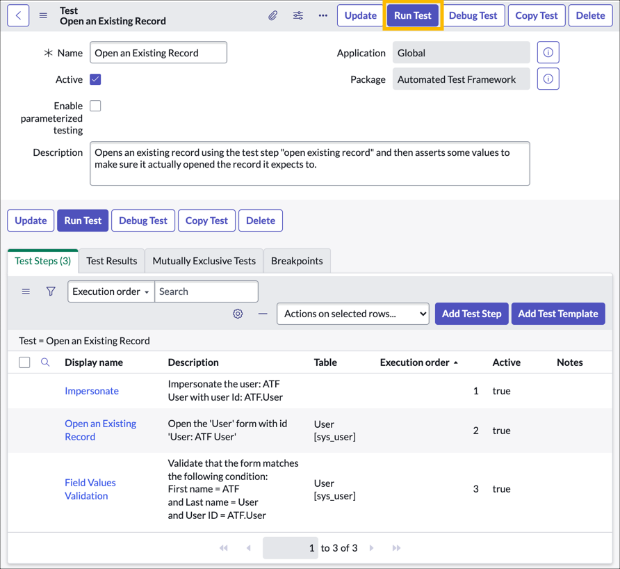
Task: Open the list personalization gear icon
Action: tap(238, 314)
